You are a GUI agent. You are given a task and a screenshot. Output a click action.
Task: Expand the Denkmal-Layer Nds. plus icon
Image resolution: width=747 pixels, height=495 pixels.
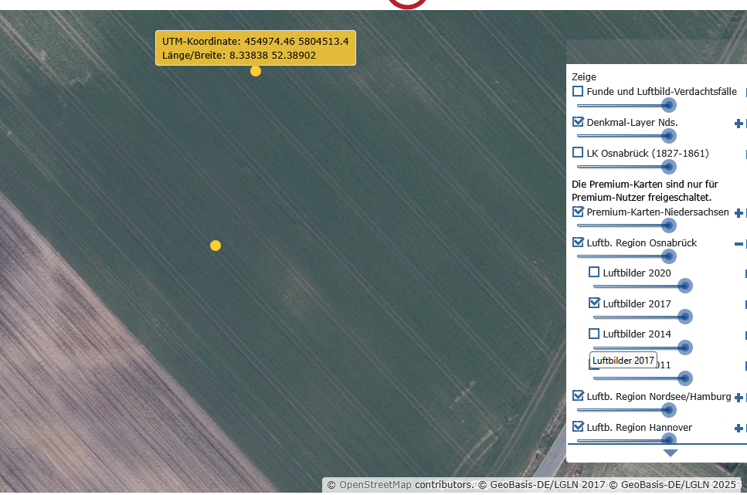(x=739, y=124)
